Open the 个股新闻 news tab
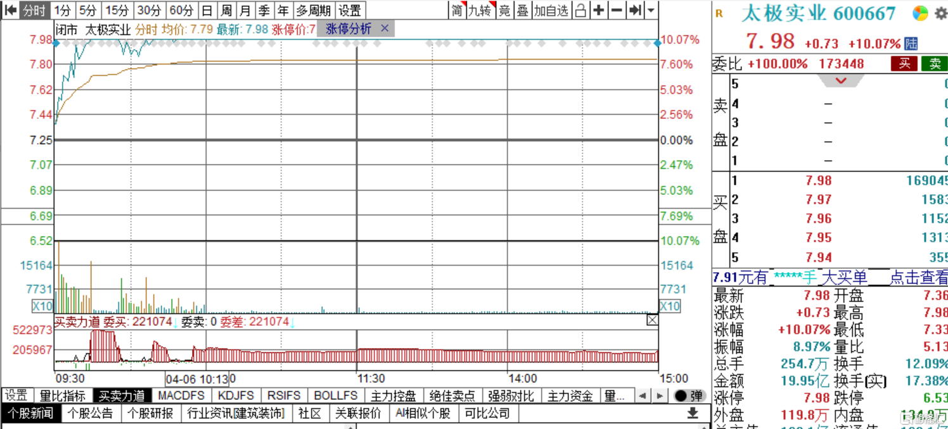This screenshot has height=429, width=948. (x=31, y=413)
